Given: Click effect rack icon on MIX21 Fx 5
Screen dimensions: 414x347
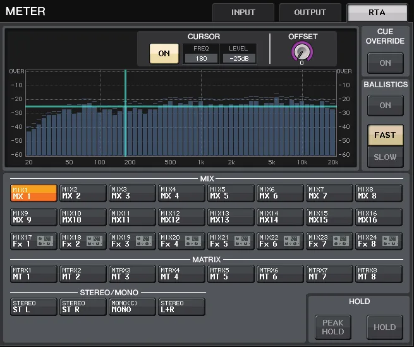Looking at the screenshot, I should coord(243,241).
